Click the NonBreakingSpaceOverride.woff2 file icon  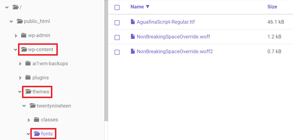point(133,51)
